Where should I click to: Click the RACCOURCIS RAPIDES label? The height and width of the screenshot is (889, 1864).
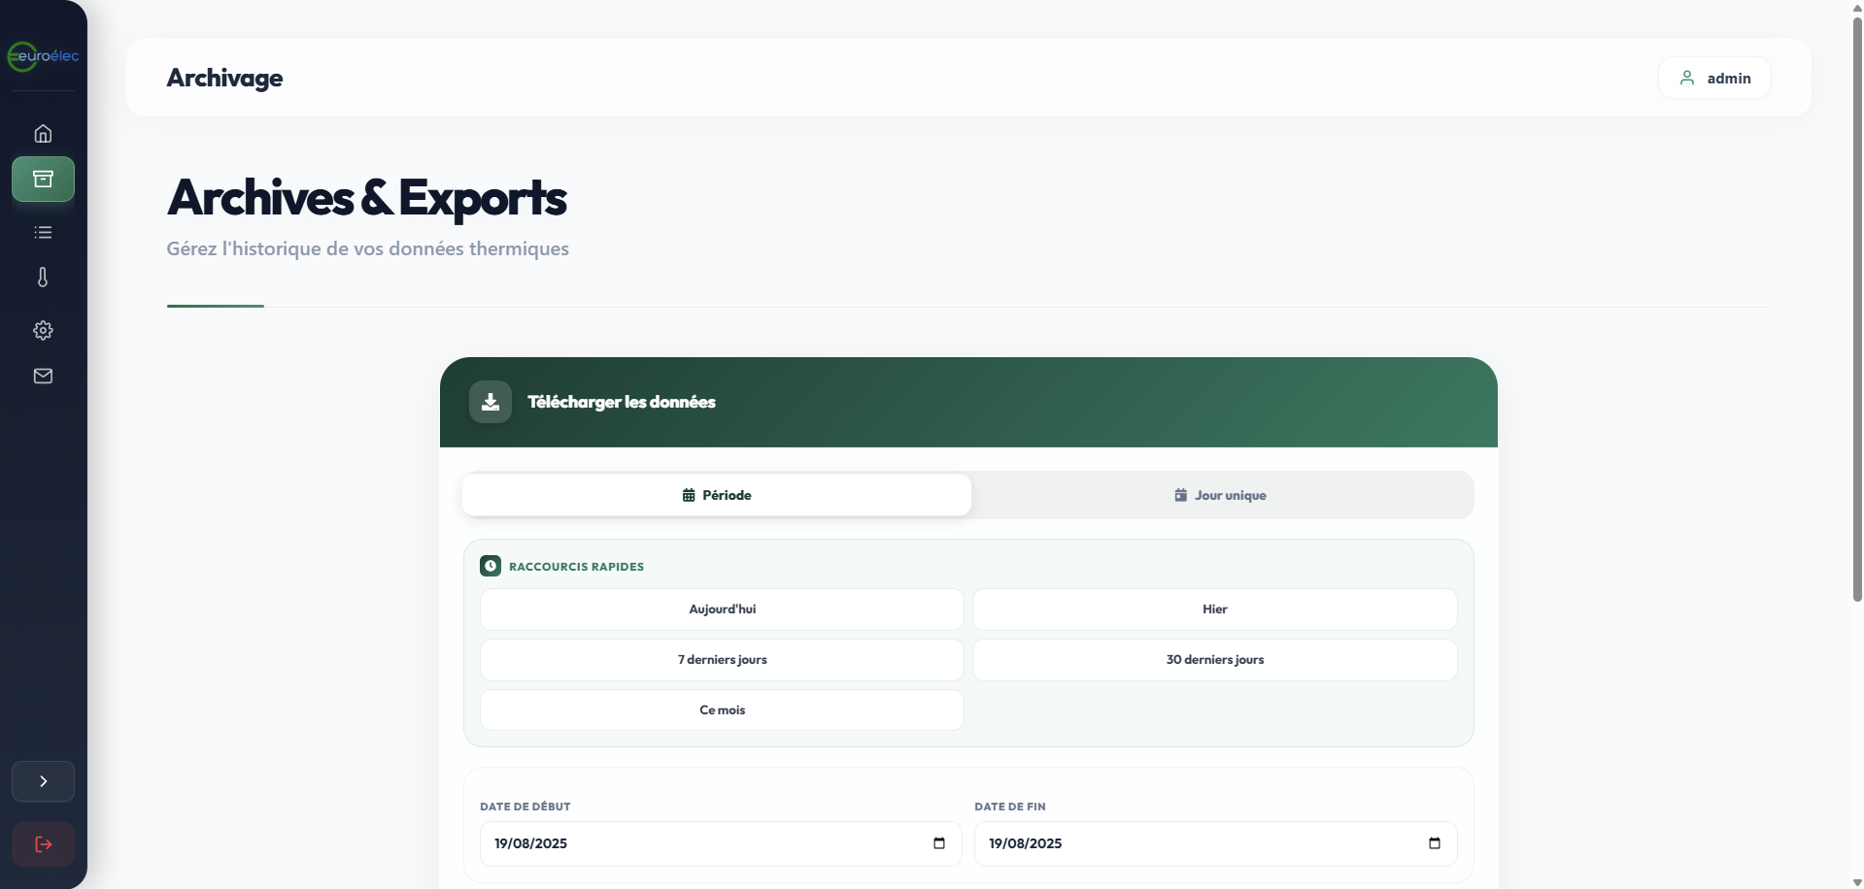click(x=576, y=567)
